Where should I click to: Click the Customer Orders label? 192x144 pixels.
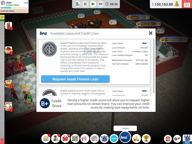pyautogui.click(x=7, y=11)
